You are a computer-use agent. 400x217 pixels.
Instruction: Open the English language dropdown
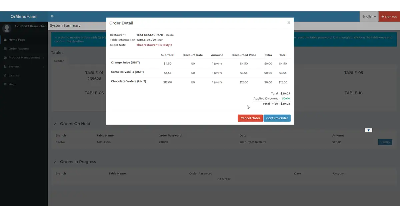(x=369, y=17)
